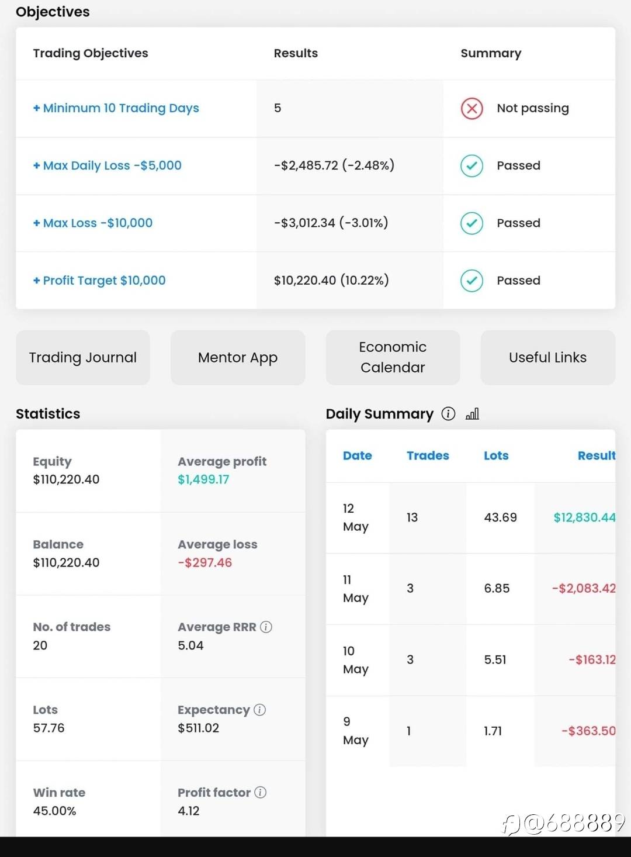The height and width of the screenshot is (857, 631).
Task: Click the red Not passing cross icon
Action: [x=471, y=108]
